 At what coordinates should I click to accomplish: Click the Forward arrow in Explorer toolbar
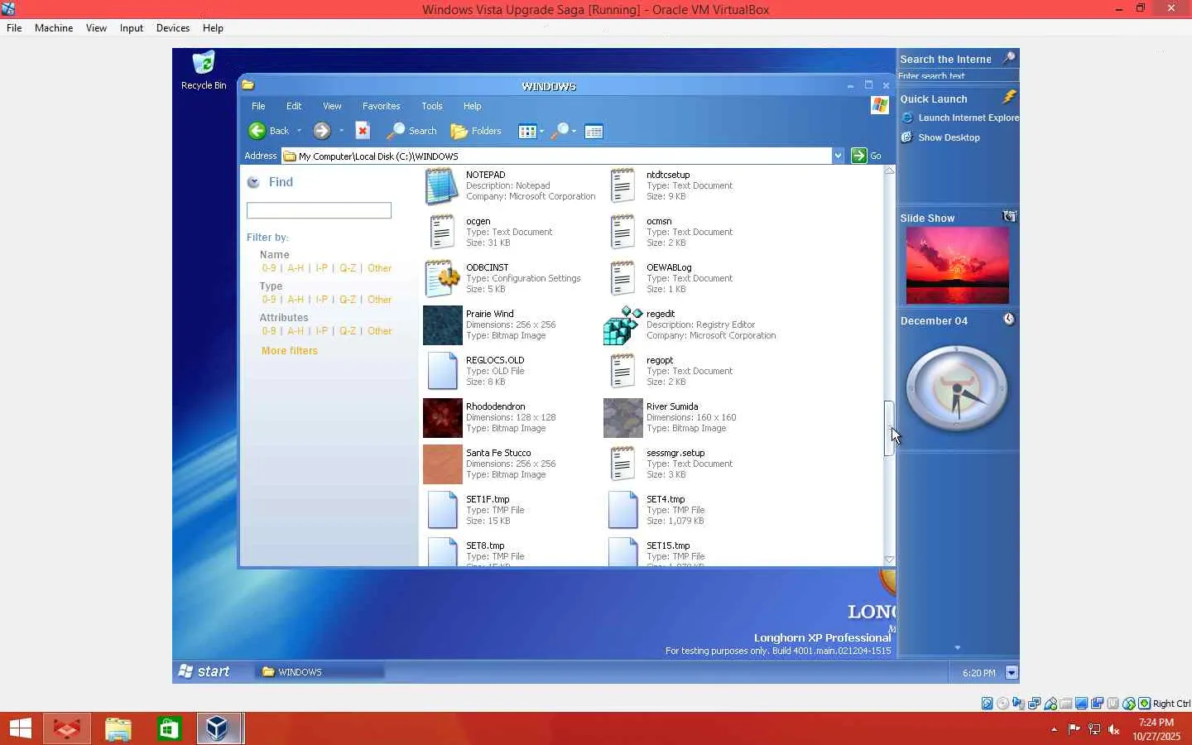[x=322, y=131]
